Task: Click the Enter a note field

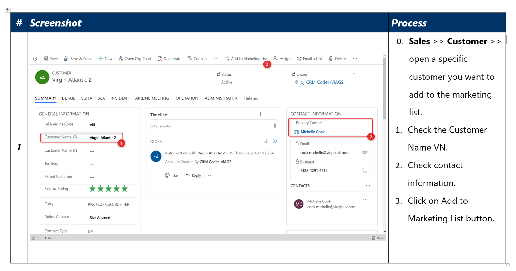Action: (210, 126)
